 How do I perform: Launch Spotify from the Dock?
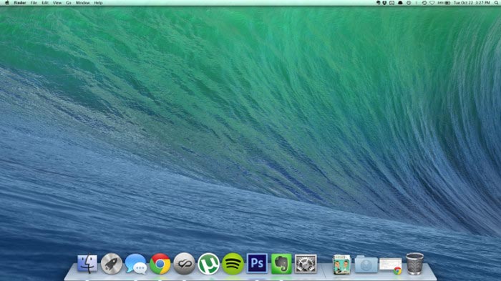[233, 264]
